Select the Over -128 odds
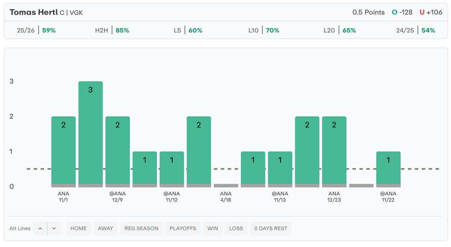This screenshot has width=451, height=247. pyautogui.click(x=403, y=12)
